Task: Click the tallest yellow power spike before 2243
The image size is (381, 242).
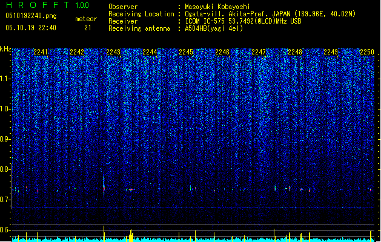Action: 104,234
